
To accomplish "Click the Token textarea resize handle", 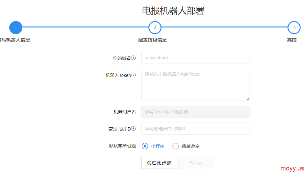I will click(248, 99).
